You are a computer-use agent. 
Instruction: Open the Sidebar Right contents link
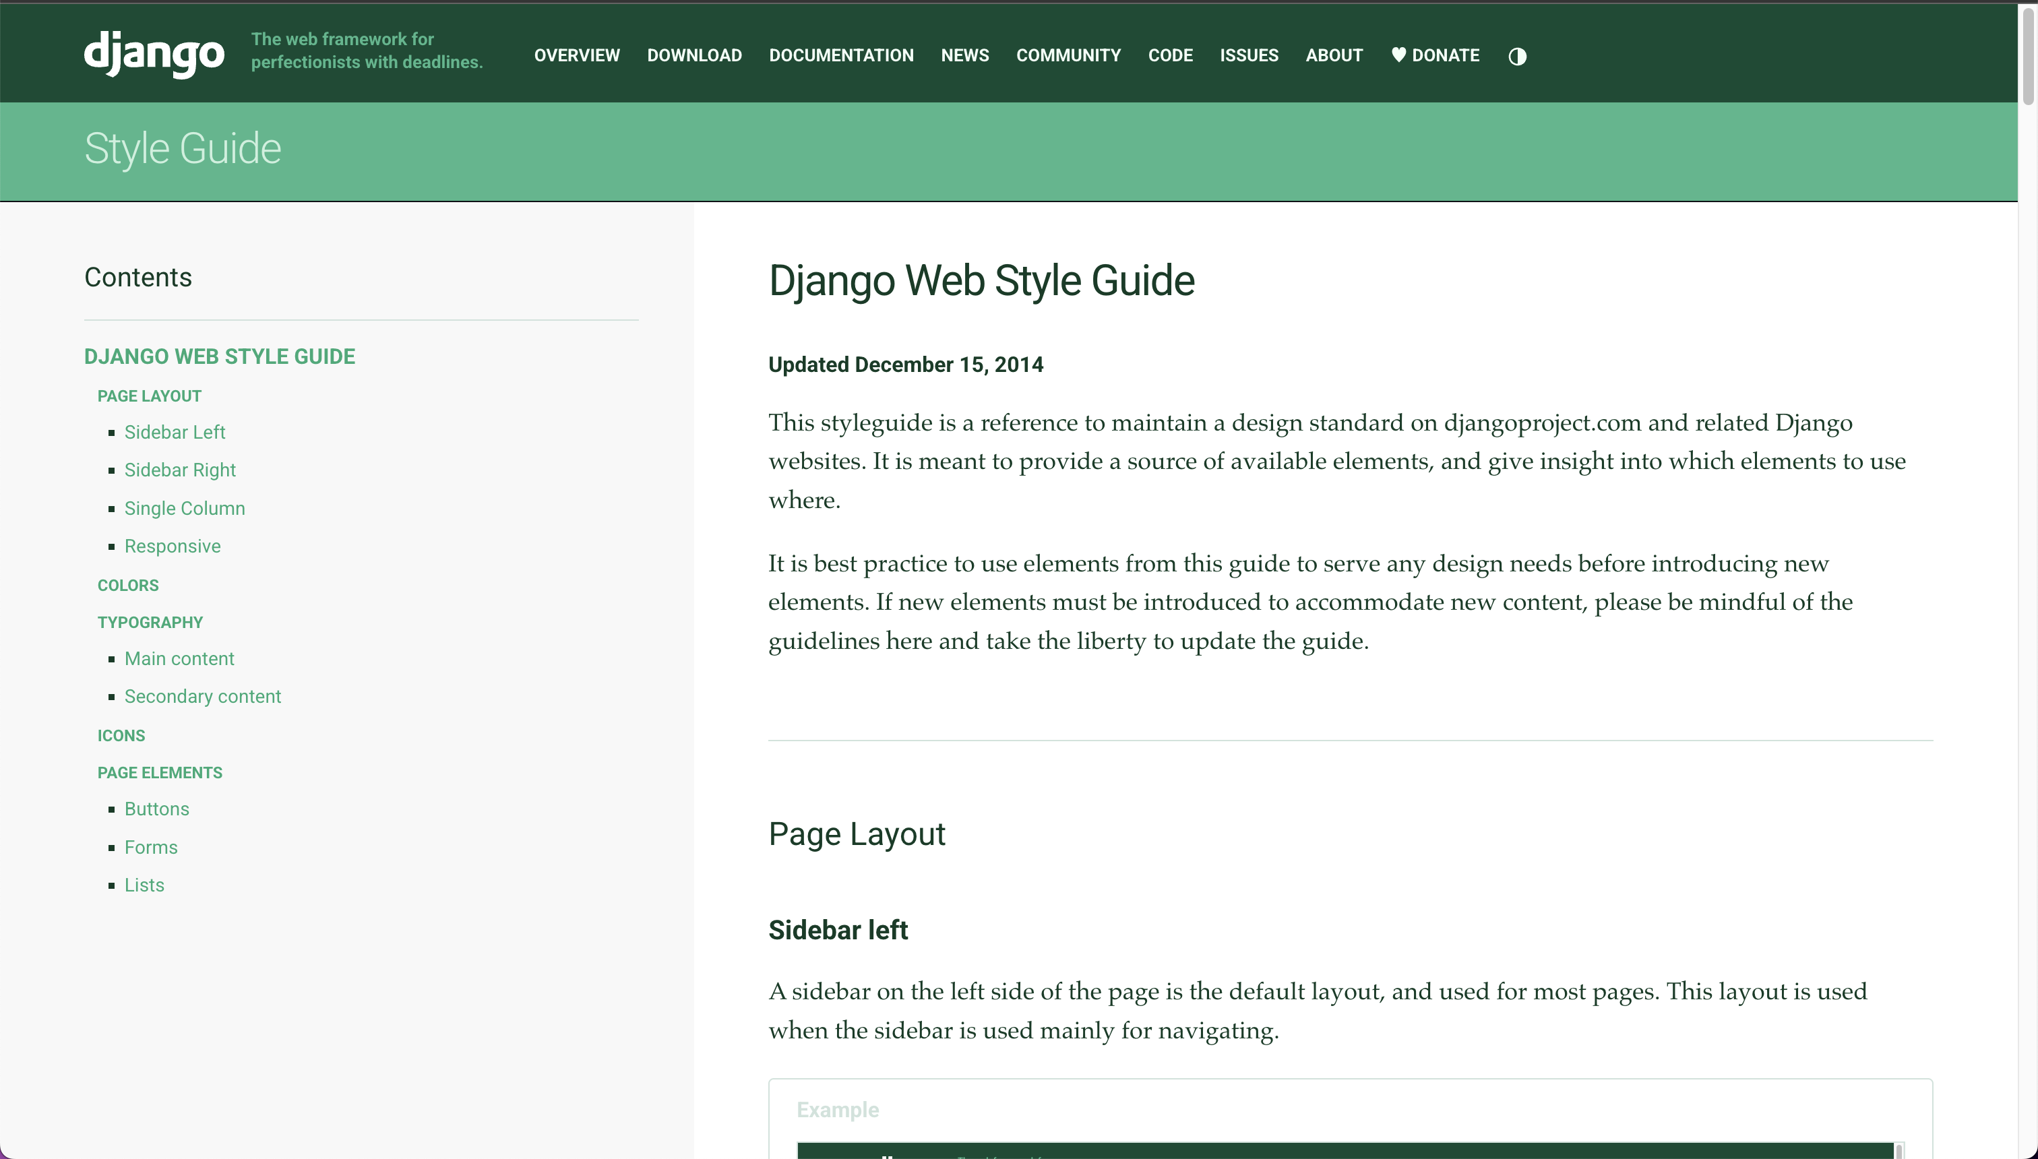tap(180, 470)
